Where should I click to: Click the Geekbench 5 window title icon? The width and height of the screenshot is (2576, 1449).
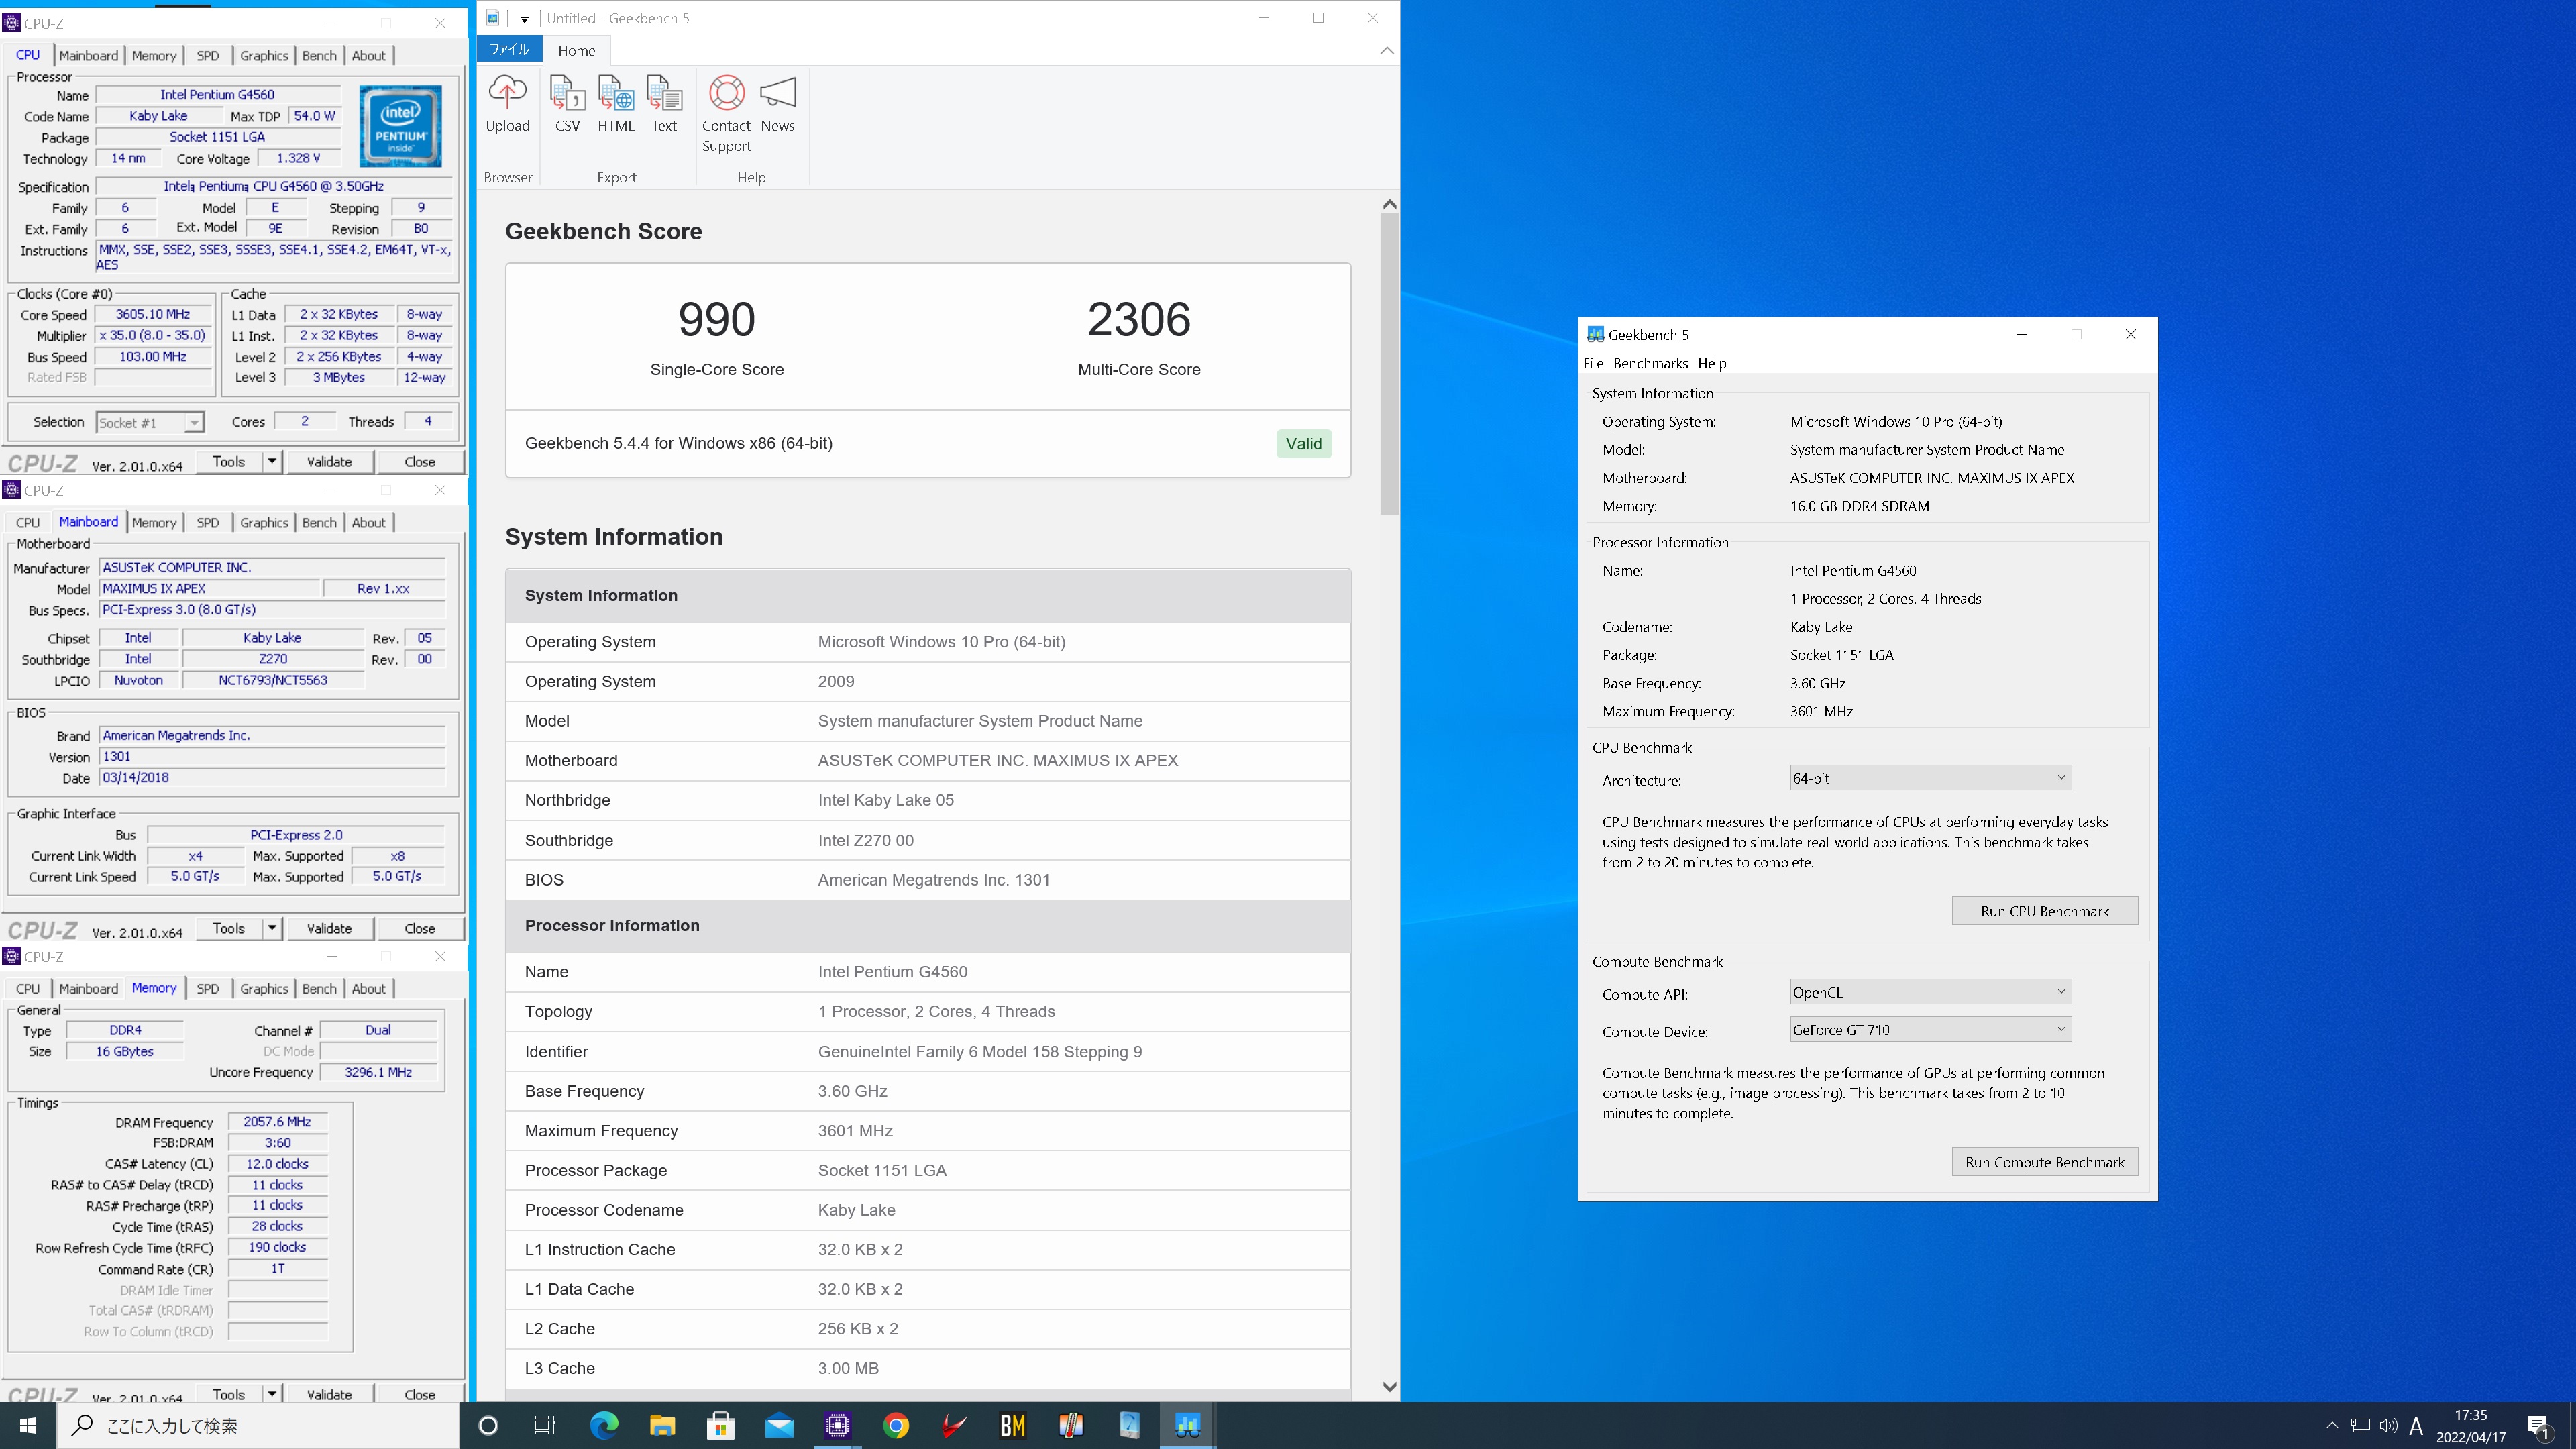coord(1595,335)
